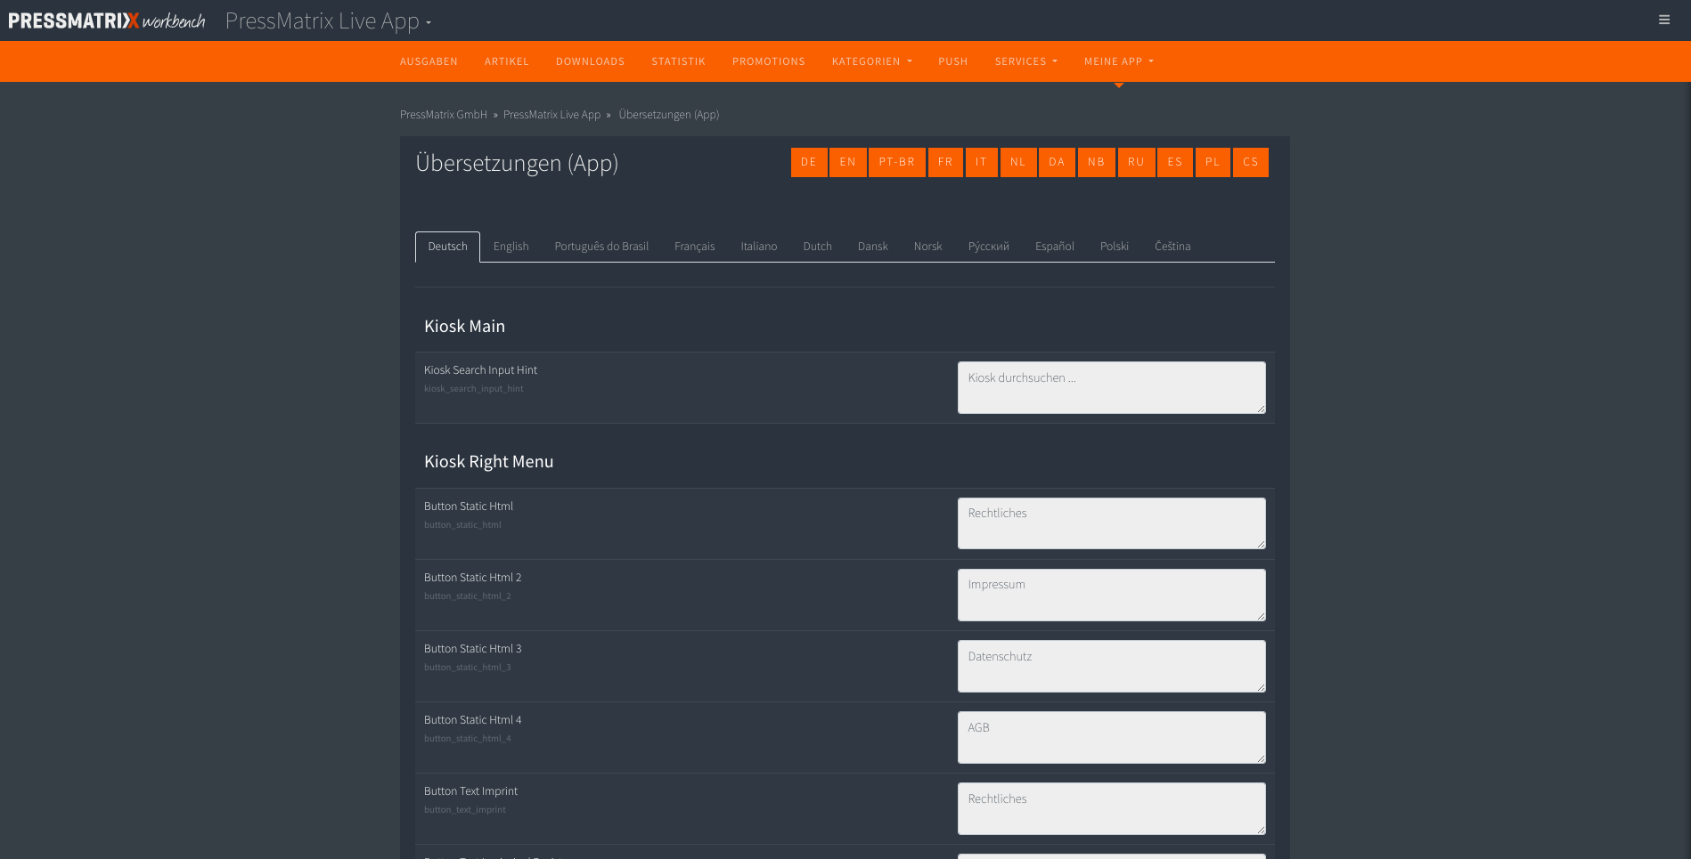Image resolution: width=1691 pixels, height=859 pixels.
Task: Click the PL language button
Action: (x=1213, y=162)
